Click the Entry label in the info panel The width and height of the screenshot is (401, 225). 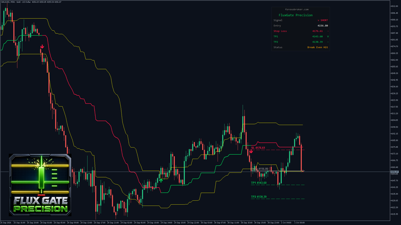(x=277, y=26)
